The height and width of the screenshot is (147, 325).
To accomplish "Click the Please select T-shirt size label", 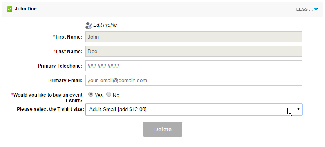I will [x=50, y=109].
